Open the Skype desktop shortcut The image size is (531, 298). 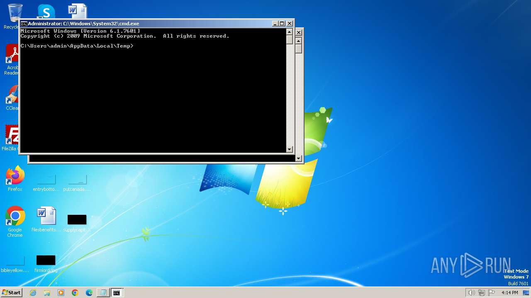coord(46,12)
